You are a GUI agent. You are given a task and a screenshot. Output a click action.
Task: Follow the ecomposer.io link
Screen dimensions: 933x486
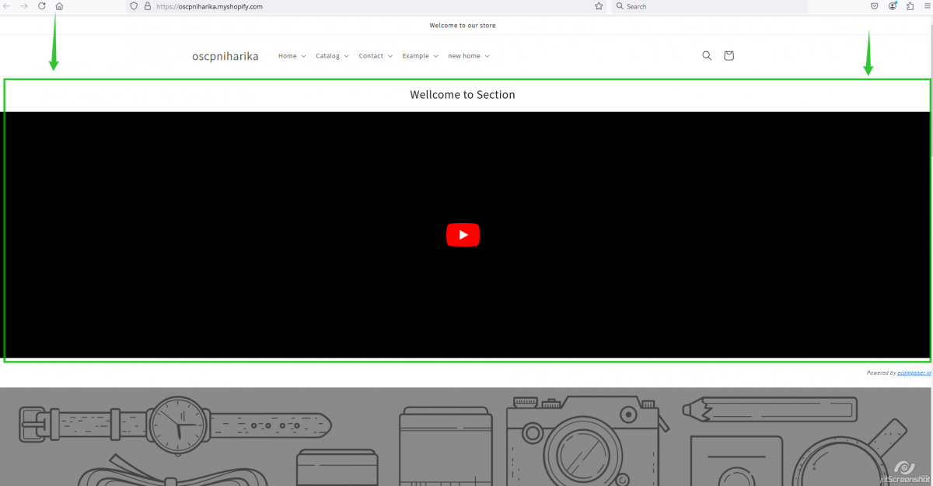914,372
